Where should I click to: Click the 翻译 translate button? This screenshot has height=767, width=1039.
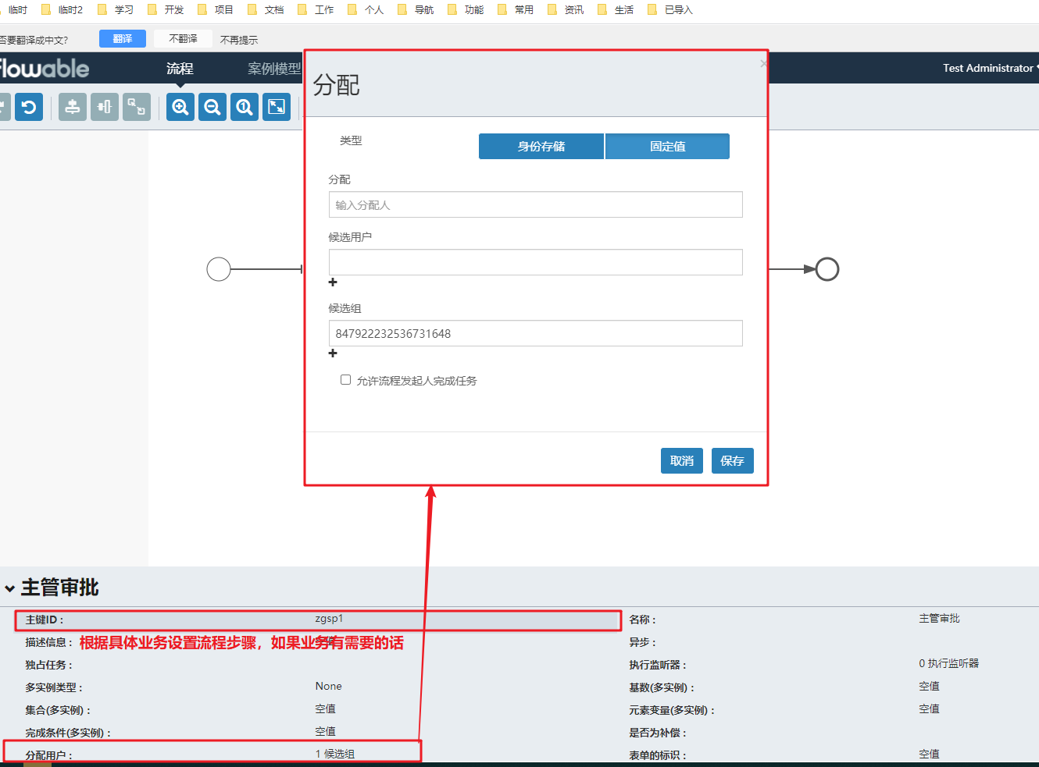coord(123,39)
